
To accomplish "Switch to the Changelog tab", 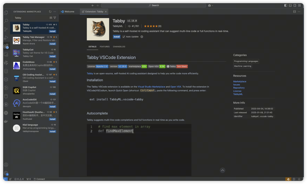I will pyautogui.click(x=119, y=47).
